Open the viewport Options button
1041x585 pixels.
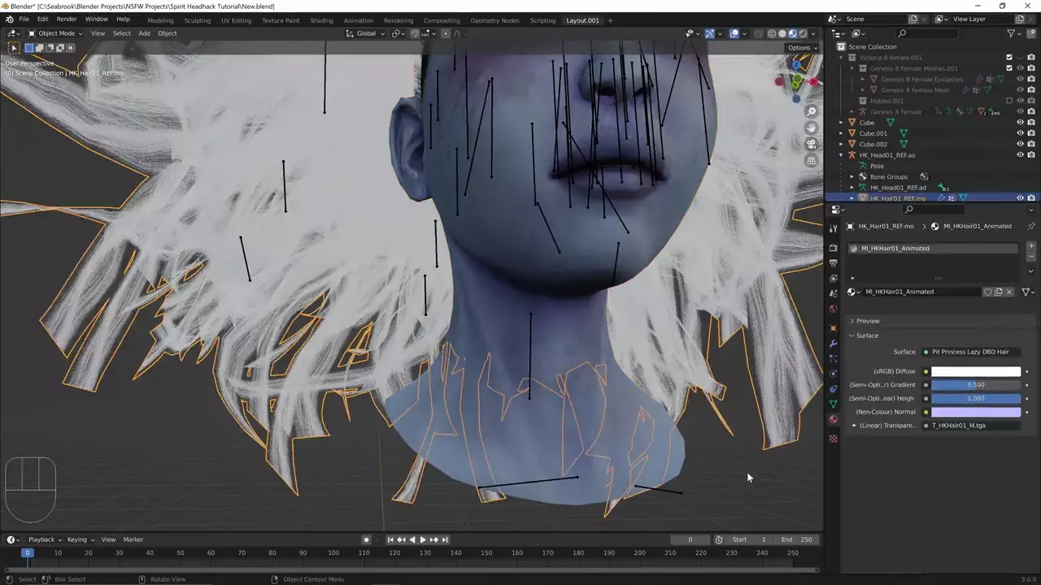point(801,47)
